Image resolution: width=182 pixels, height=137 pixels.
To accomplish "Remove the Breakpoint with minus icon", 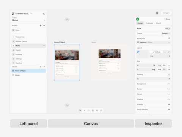I will [x=169, y=38].
